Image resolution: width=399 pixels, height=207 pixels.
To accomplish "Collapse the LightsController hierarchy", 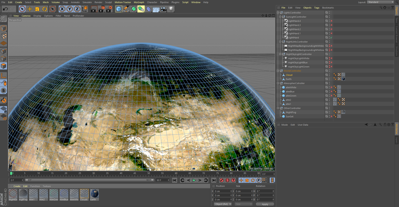I will 277,12.
